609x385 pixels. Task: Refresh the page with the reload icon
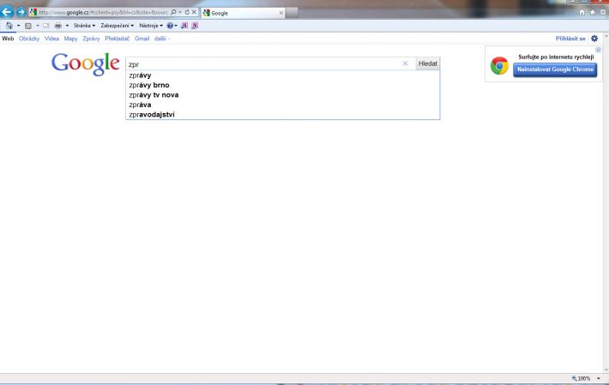[187, 12]
